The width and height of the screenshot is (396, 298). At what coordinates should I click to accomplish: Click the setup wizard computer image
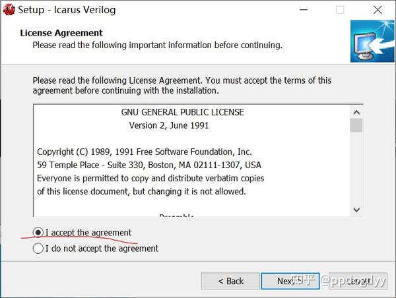pyautogui.click(x=373, y=41)
